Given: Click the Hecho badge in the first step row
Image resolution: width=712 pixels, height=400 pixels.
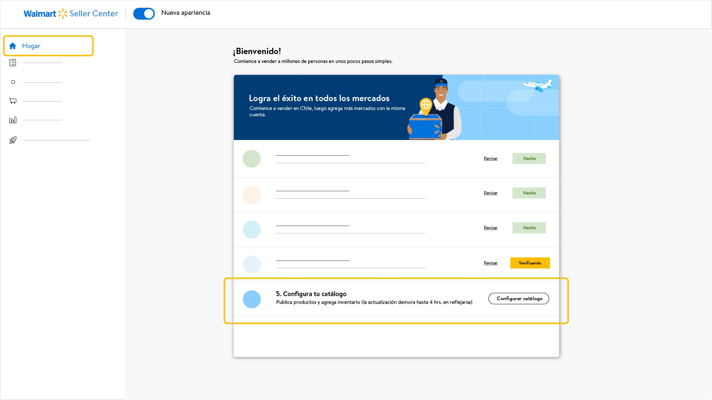Looking at the screenshot, I should pos(529,159).
